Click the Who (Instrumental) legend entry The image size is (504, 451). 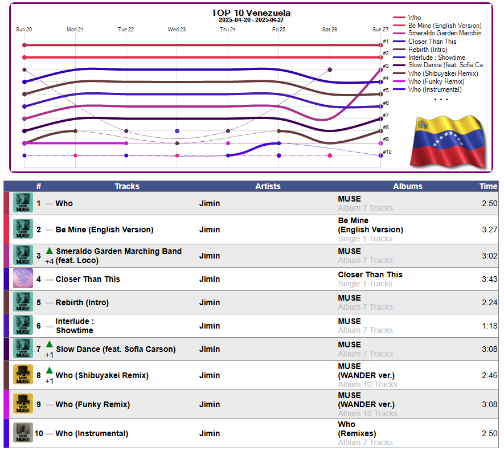click(x=427, y=89)
